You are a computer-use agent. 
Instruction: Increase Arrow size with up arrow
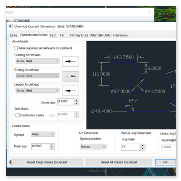[77, 100]
